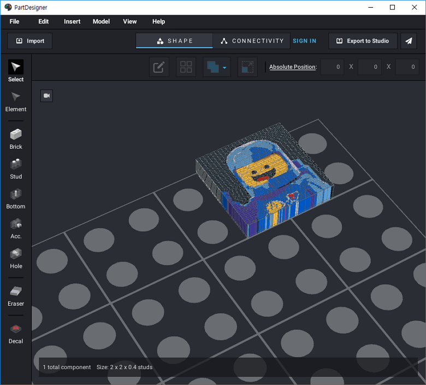Expand the blue squares dropdown arrow

tap(224, 67)
